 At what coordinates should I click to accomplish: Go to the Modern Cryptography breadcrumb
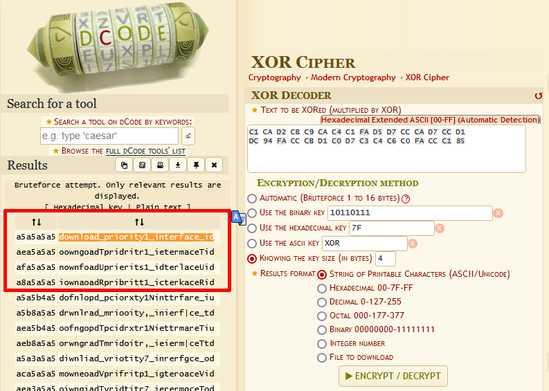coord(353,78)
